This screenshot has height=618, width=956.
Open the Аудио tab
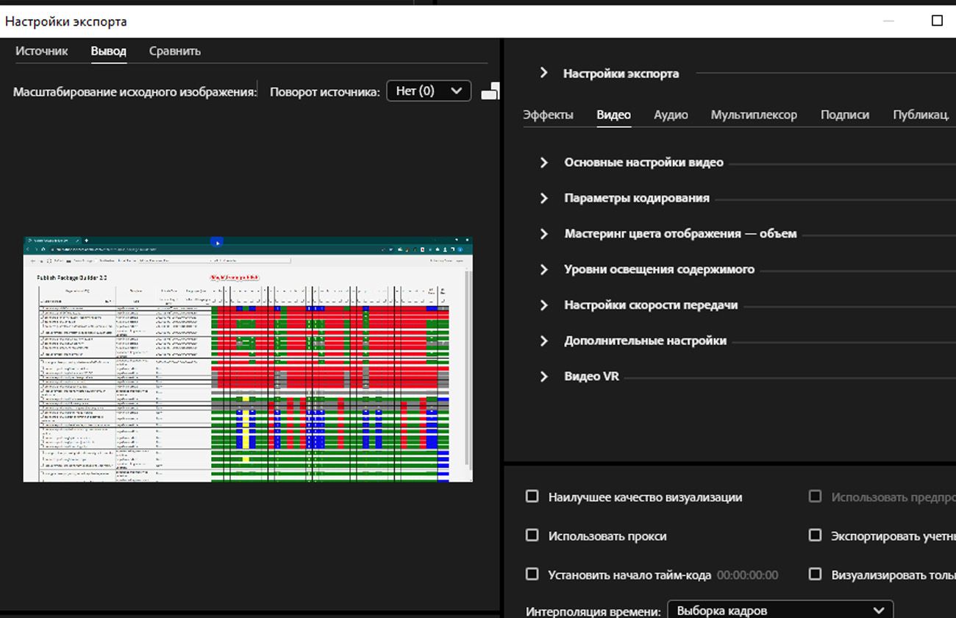671,115
